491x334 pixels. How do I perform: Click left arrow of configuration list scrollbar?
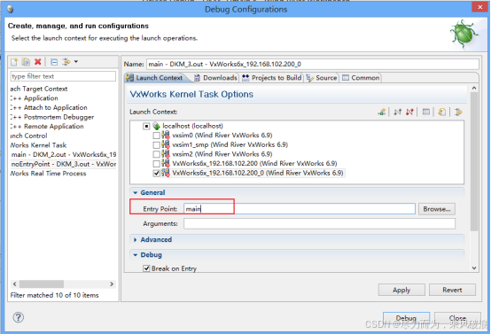coord(14,284)
